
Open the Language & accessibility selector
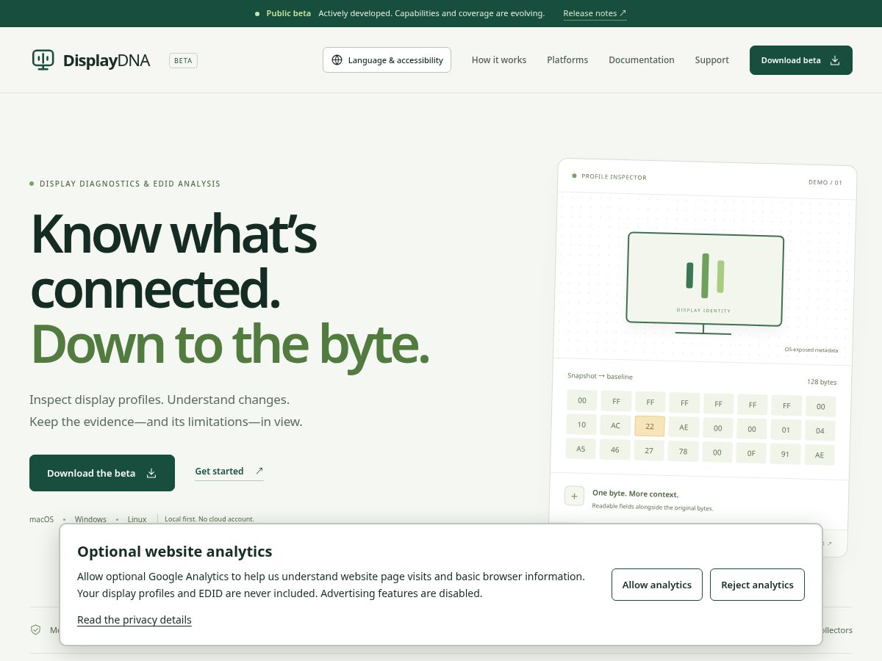tap(387, 60)
